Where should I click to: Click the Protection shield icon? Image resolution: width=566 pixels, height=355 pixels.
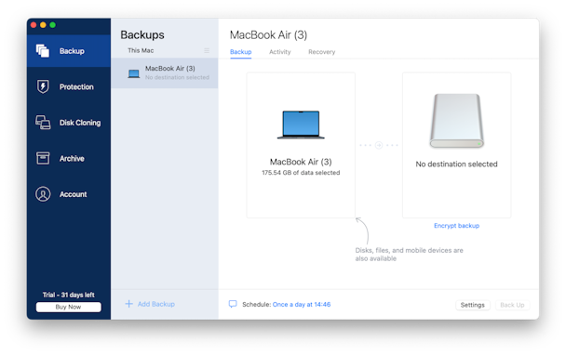43,86
